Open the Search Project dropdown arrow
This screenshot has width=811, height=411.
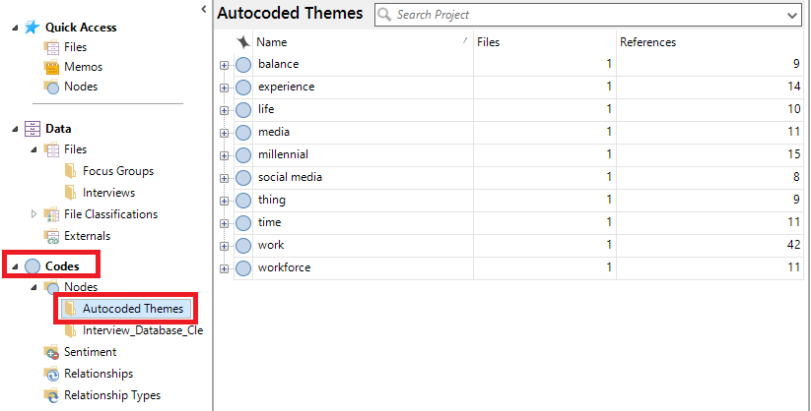pos(792,16)
